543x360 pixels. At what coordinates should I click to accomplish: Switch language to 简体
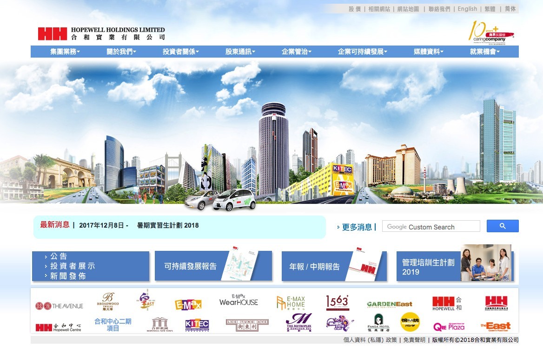[510, 9]
